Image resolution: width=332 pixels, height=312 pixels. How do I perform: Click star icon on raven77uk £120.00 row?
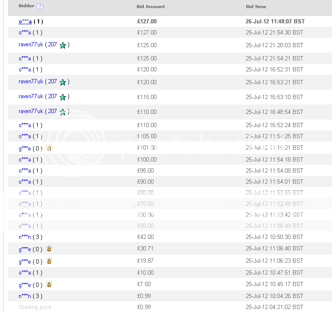click(63, 82)
